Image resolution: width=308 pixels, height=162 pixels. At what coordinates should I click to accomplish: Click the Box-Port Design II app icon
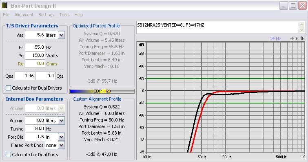[5, 5]
